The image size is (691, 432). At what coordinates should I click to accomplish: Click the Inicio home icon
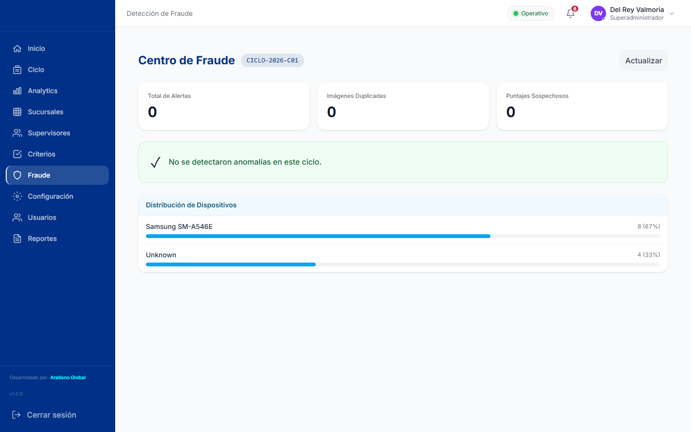17,48
